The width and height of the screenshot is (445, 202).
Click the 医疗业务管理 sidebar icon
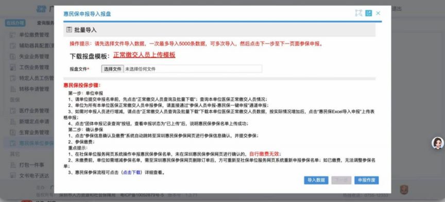coord(13,111)
